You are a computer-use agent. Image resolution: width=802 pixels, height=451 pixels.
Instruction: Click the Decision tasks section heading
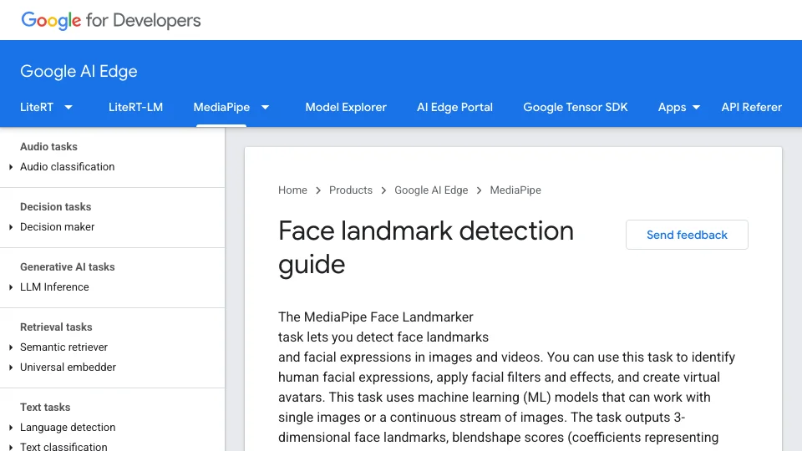56,206
